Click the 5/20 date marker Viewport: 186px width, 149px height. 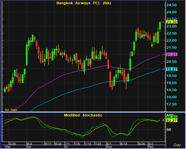pos(12,144)
